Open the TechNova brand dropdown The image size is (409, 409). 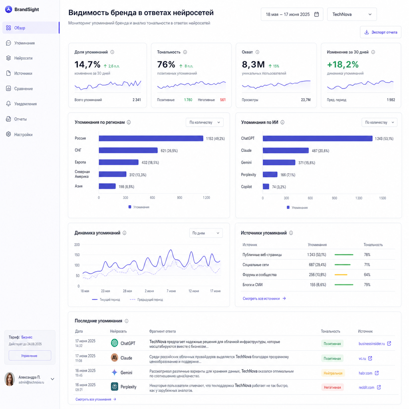(x=352, y=14)
